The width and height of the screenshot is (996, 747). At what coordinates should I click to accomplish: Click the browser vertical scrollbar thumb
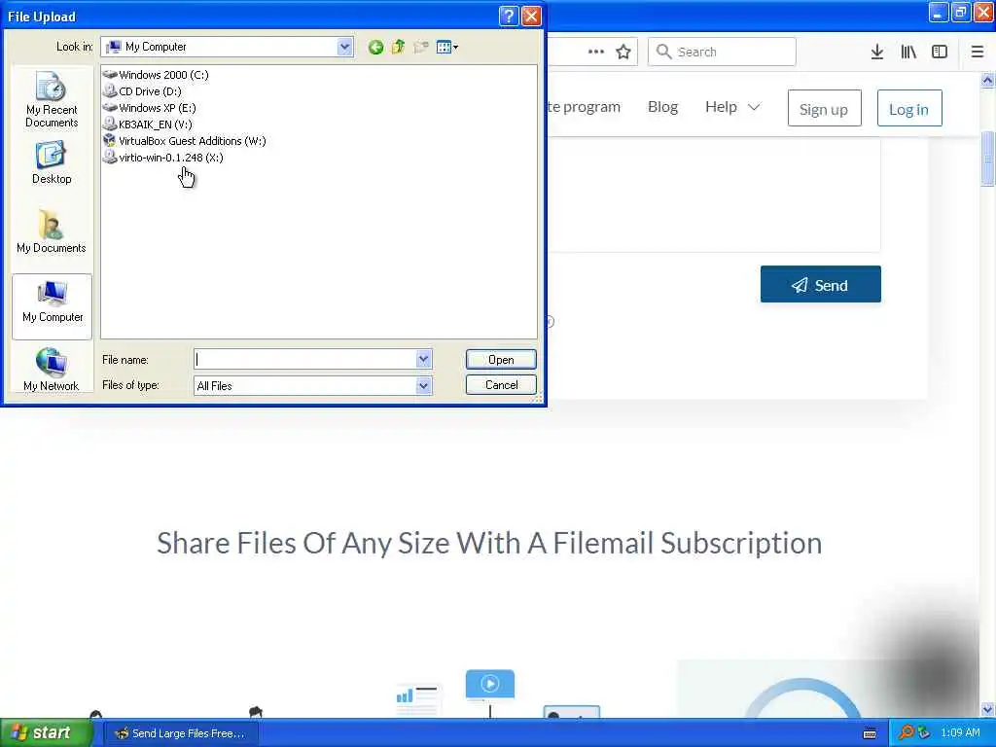pos(987,159)
